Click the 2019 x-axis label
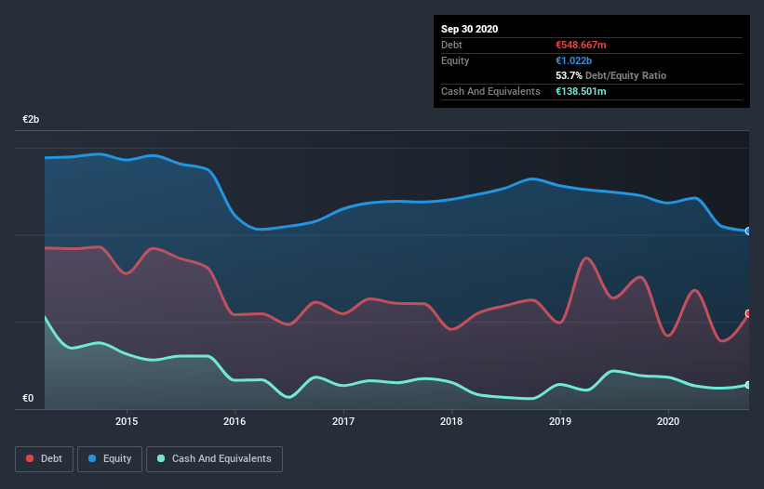The height and width of the screenshot is (489, 764). (x=560, y=421)
